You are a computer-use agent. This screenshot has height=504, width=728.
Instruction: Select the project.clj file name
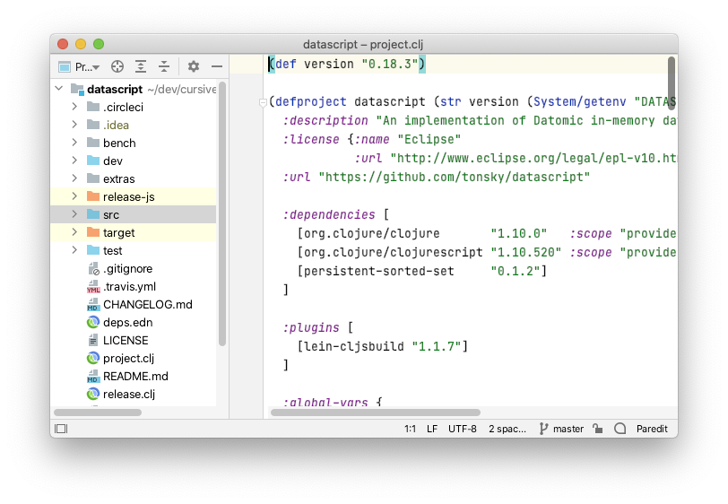[128, 358]
